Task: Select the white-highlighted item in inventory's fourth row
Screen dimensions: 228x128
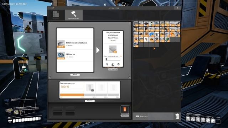Action: 146,39
